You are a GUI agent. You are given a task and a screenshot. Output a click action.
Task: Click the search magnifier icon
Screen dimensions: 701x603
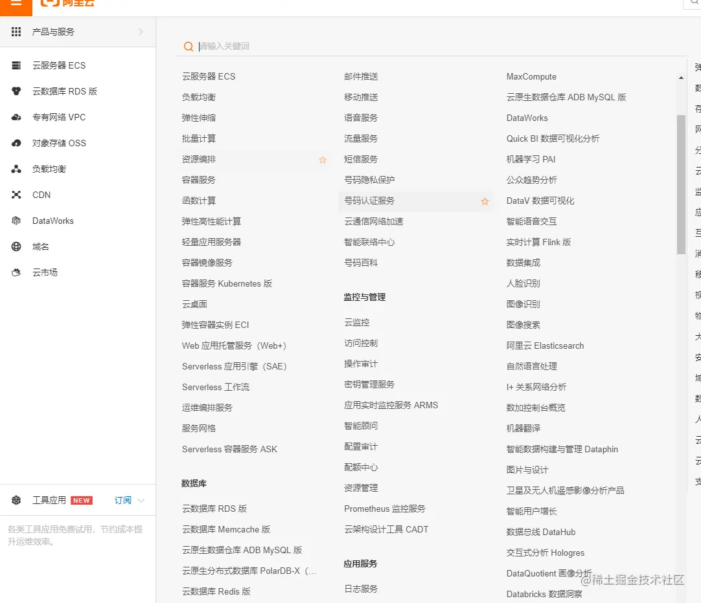coord(189,47)
